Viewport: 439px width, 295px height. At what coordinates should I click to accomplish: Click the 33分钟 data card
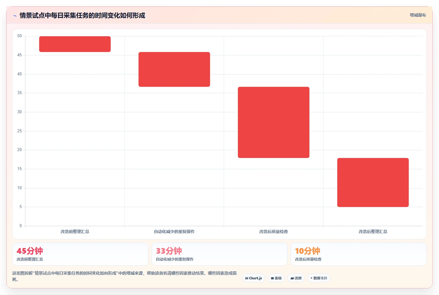pyautogui.click(x=219, y=254)
